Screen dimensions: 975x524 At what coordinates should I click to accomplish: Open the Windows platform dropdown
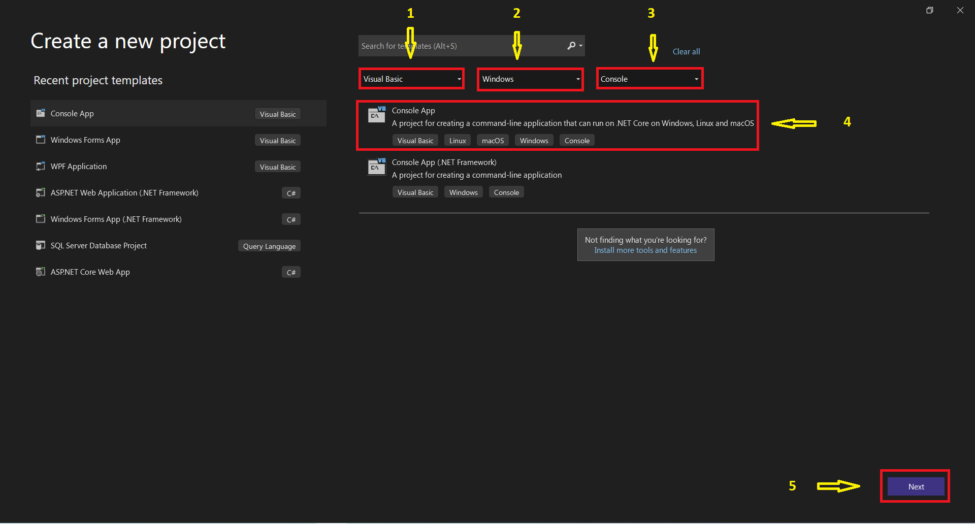[530, 79]
